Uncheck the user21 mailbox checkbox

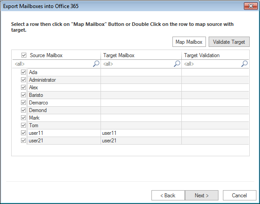coord(23,141)
